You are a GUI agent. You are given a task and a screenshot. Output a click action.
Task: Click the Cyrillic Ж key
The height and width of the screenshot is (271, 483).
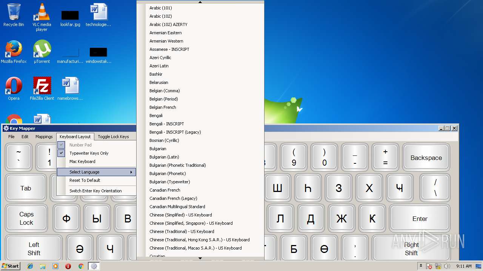341,218
